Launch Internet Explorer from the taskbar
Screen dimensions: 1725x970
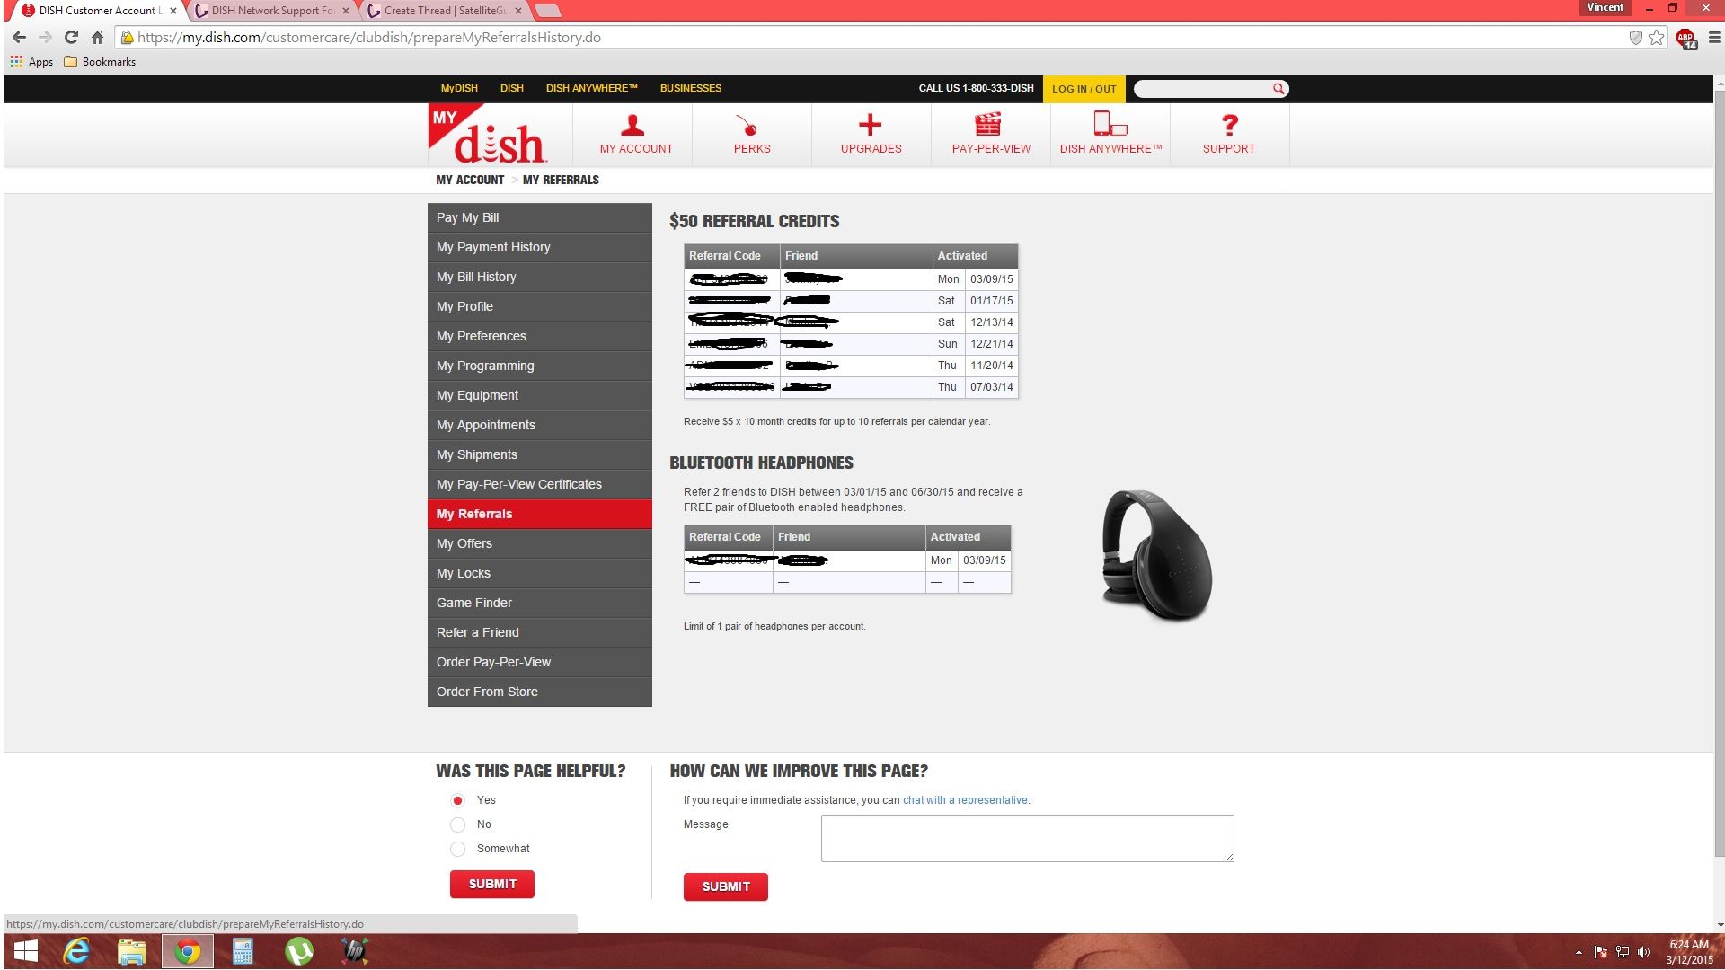click(77, 951)
